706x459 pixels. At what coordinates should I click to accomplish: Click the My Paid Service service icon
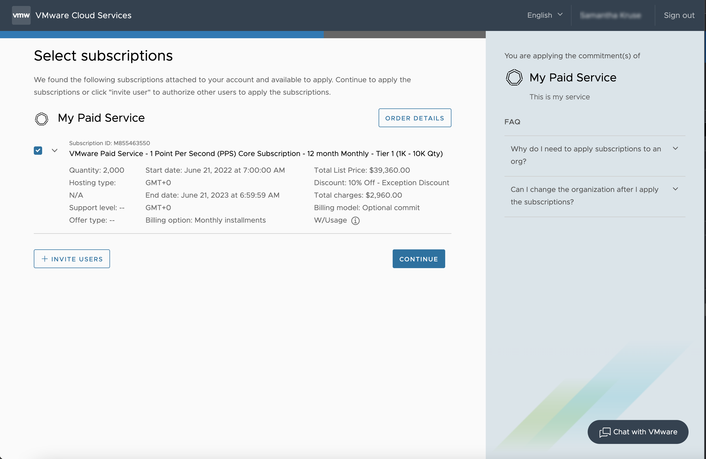42,118
